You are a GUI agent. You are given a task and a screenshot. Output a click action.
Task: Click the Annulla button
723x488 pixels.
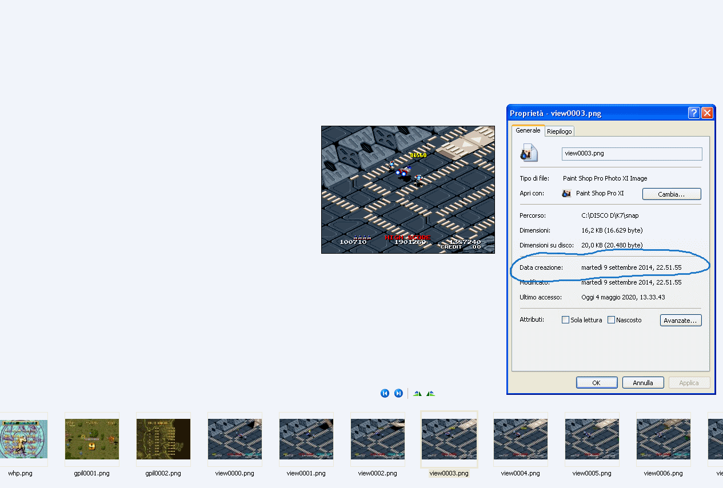[643, 383]
